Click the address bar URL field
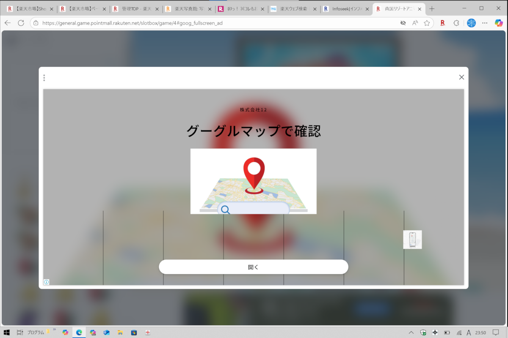 click(x=212, y=23)
